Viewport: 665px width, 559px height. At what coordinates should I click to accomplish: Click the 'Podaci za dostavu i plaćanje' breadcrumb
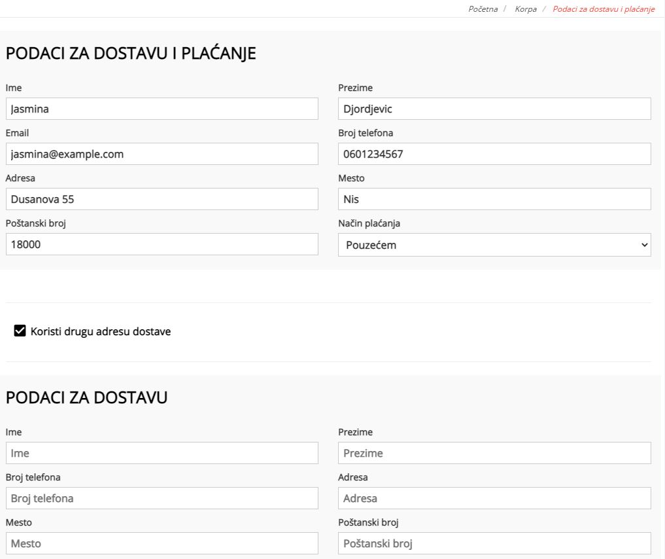603,9
